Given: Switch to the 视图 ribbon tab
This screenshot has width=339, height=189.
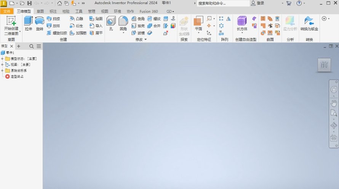Looking at the screenshot, I should click(104, 11).
